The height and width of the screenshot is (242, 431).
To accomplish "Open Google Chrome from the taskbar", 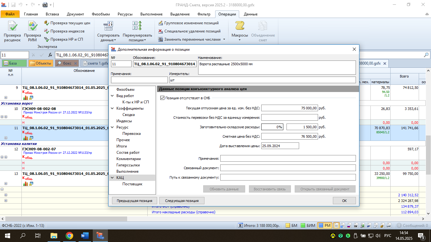I will pyautogui.click(x=69, y=236).
